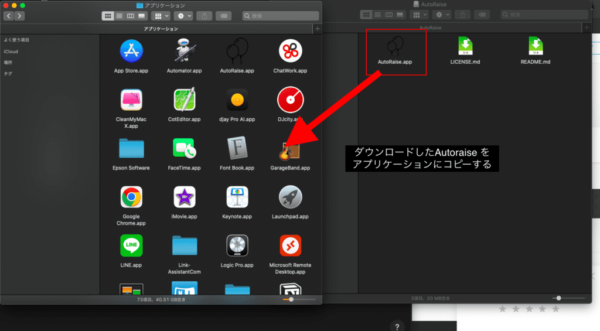Click the help question mark button
The height and width of the screenshot is (331, 600).
pyautogui.click(x=397, y=326)
